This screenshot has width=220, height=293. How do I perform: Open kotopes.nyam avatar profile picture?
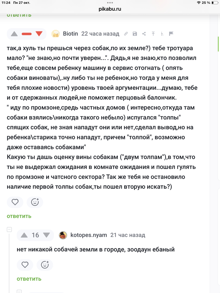[x=63, y=235]
